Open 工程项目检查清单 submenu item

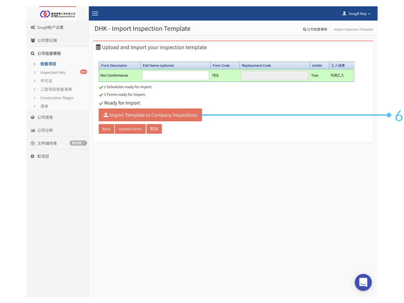(x=56, y=90)
